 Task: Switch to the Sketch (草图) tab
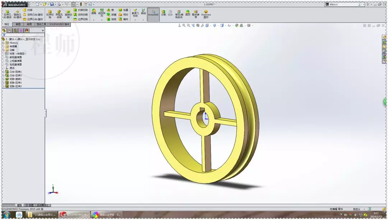tap(18, 24)
